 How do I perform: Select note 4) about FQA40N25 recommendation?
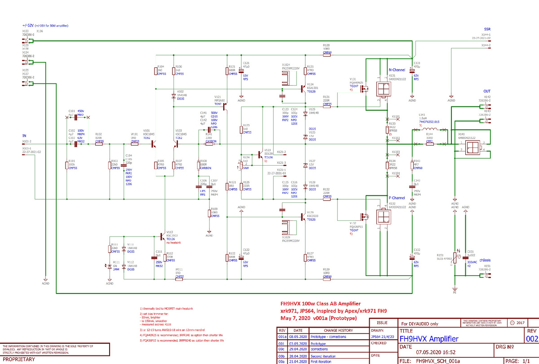pyautogui.click(x=181, y=334)
